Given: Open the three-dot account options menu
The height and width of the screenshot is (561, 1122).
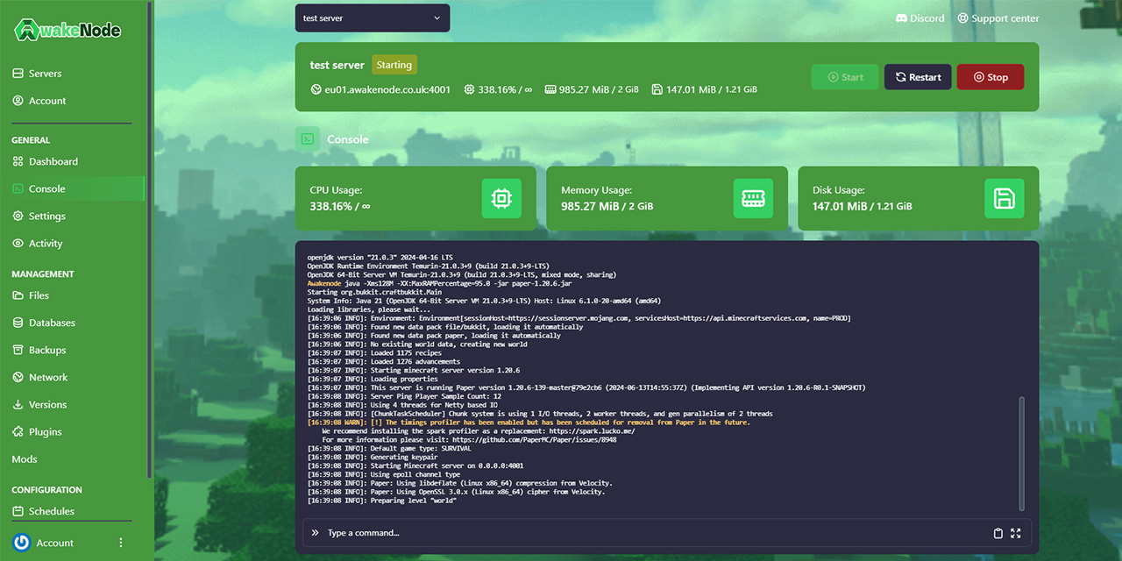Looking at the screenshot, I should [x=121, y=543].
